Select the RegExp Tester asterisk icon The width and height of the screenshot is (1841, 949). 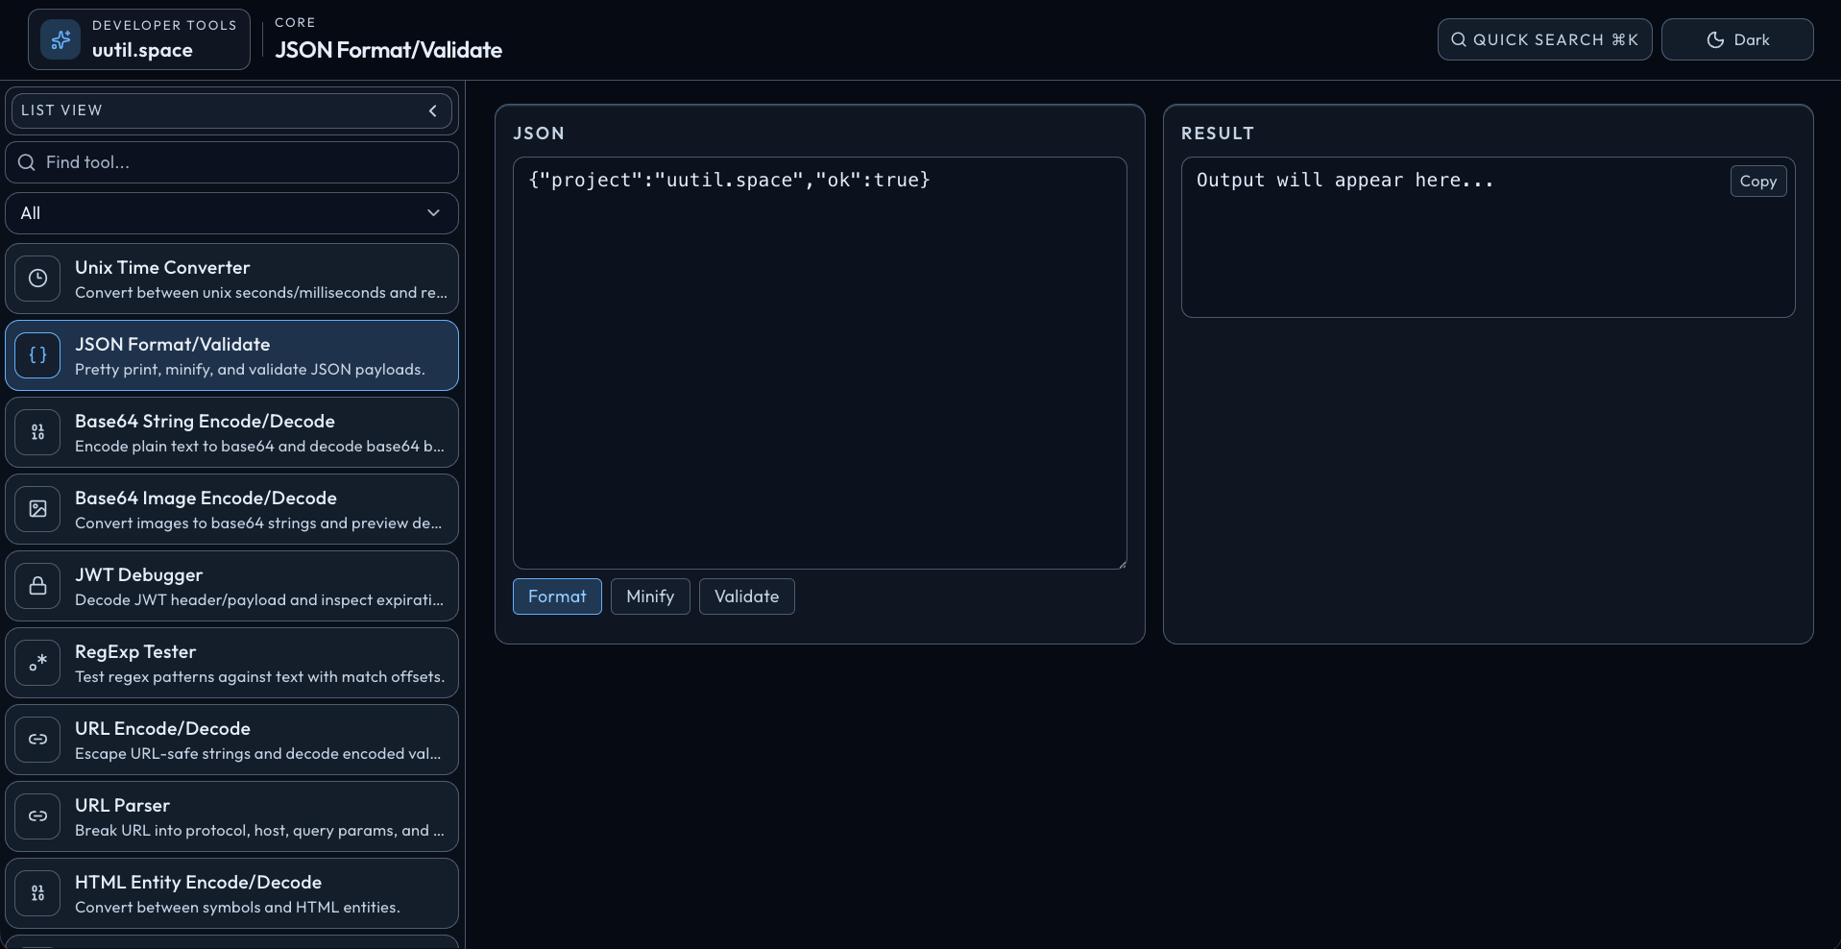click(x=37, y=663)
